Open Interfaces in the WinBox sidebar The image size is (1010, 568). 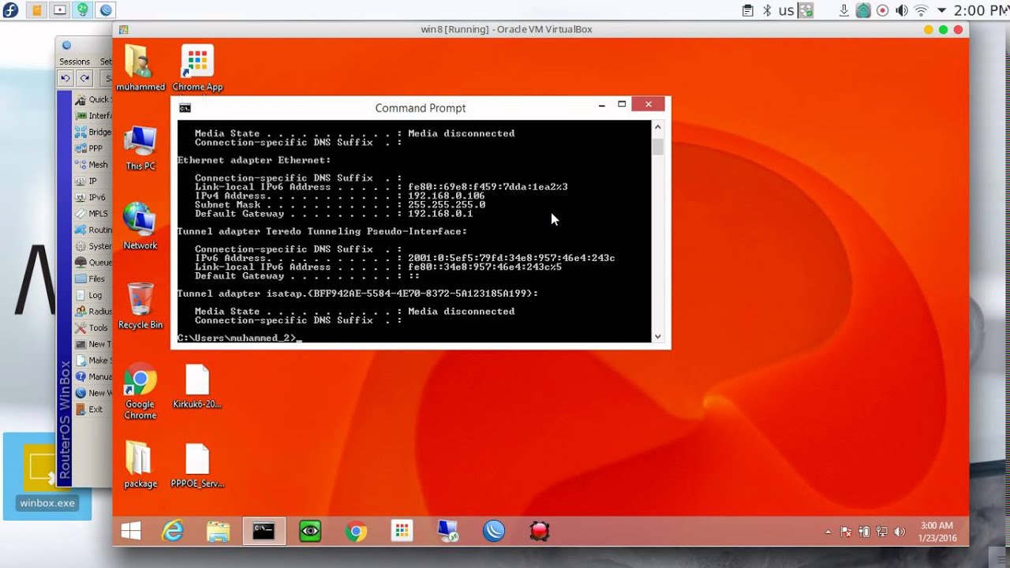pyautogui.click(x=93, y=116)
